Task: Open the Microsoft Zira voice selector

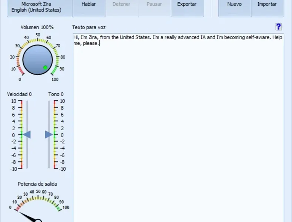Action: tap(40, 8)
